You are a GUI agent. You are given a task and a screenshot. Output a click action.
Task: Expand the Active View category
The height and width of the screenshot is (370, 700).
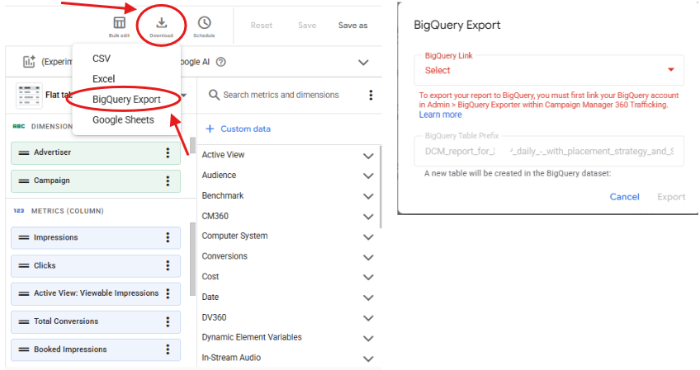coord(368,156)
